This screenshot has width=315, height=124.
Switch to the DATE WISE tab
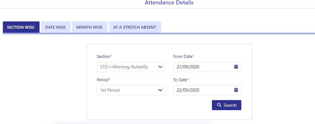click(x=56, y=27)
